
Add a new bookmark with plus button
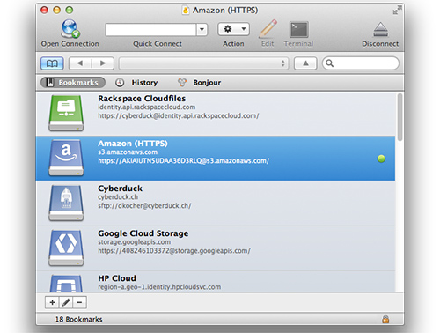click(x=52, y=302)
